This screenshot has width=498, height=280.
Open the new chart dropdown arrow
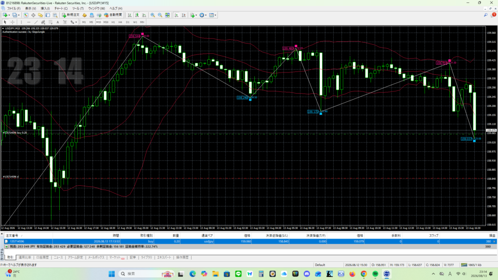point(9,15)
